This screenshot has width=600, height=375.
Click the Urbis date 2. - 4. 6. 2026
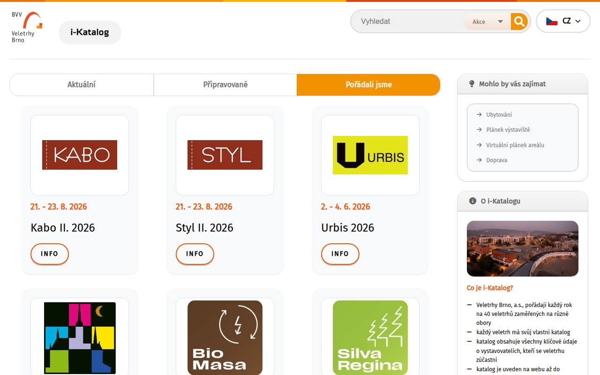346,207
